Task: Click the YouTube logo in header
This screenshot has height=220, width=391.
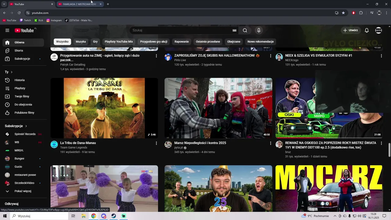Action: click(x=24, y=30)
